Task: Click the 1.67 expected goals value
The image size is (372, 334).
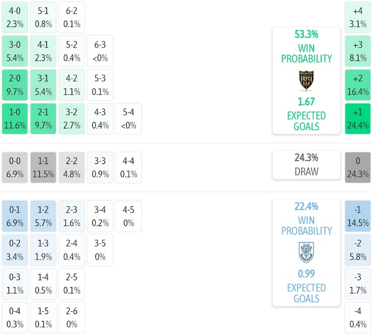Action: 306,101
